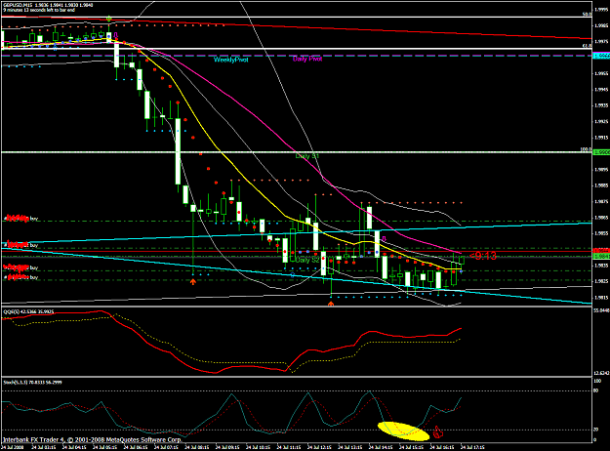Image resolution: width=610 pixels, height=451 pixels.
Task: Click the 24 Jul 07:15 time label
Action: (166, 447)
